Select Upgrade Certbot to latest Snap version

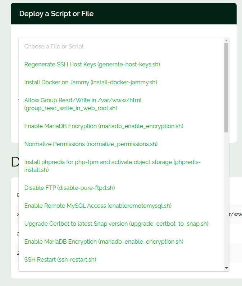click(116, 224)
